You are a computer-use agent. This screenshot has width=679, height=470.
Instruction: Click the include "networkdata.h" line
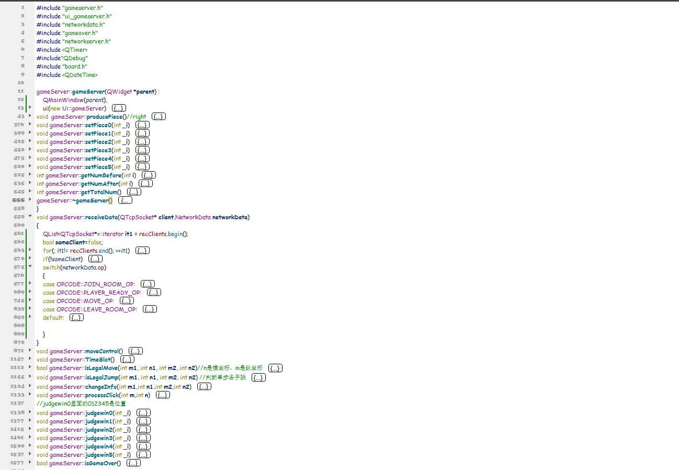tap(71, 25)
